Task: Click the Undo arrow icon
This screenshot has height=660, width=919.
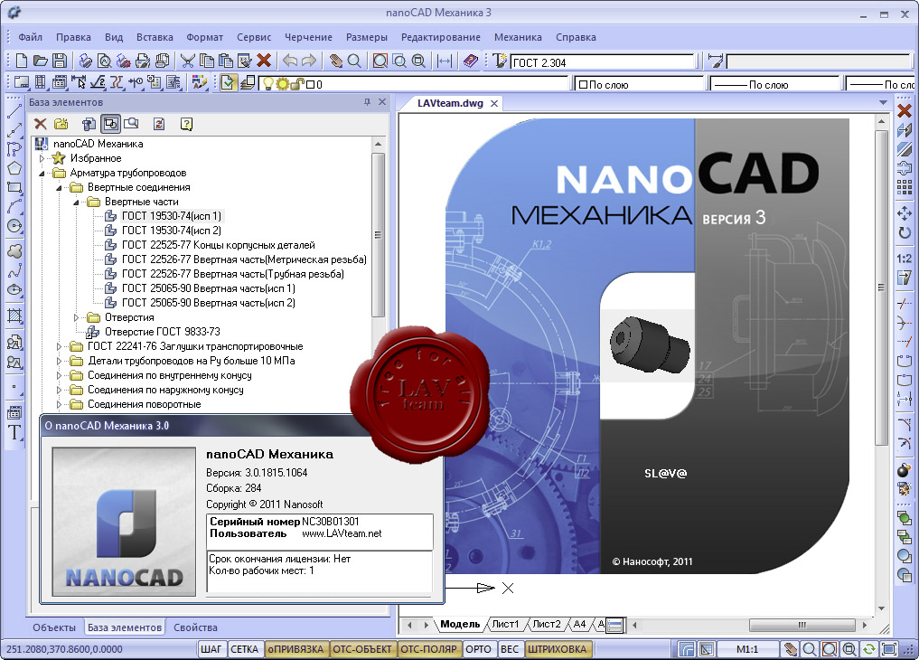Action: 290,61
